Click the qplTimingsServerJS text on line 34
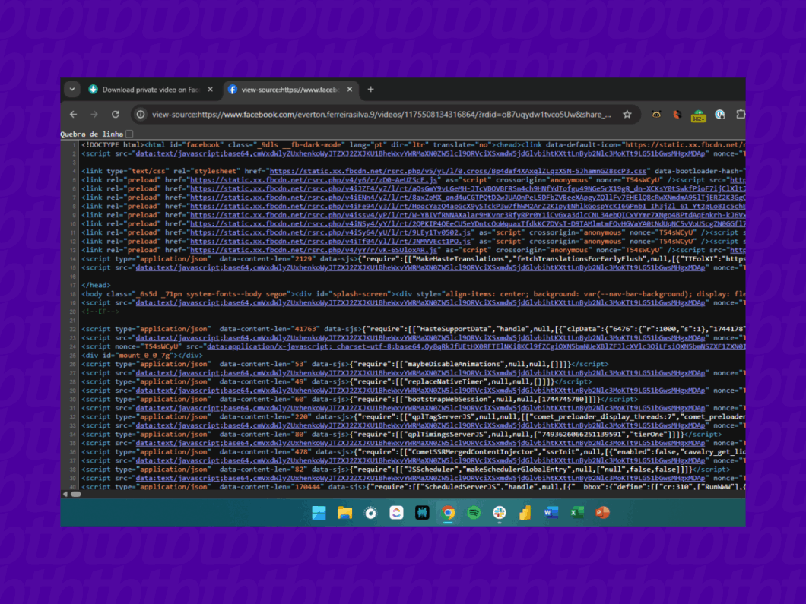 [446, 435]
